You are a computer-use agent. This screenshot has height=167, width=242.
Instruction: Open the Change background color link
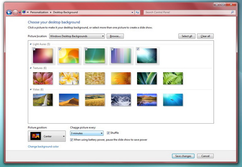pos(43,147)
